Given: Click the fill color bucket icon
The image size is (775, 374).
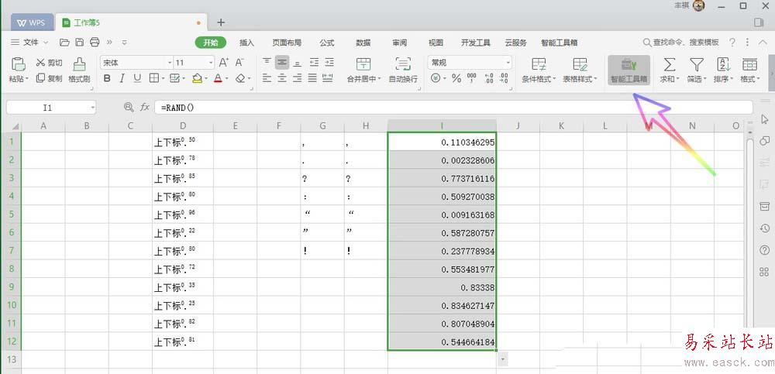Looking at the screenshot, I should pos(197,78).
